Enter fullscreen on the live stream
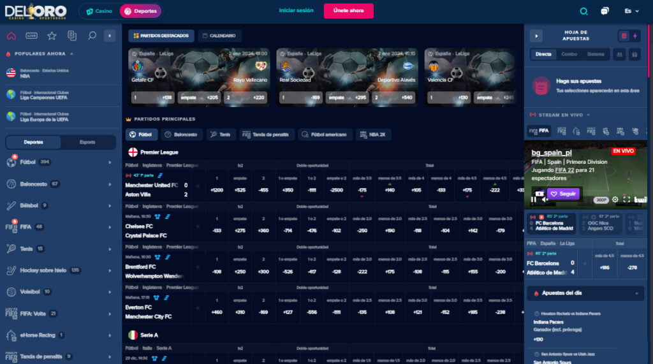 click(x=626, y=200)
